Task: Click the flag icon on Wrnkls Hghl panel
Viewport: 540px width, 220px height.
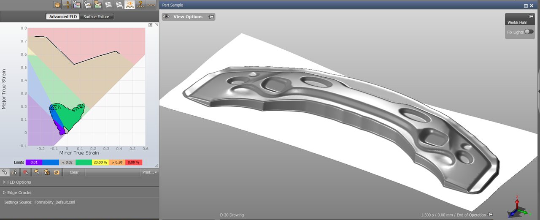Action: (x=532, y=16)
